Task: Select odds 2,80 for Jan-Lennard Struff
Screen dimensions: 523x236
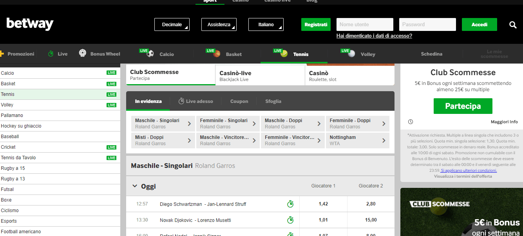Action: tap(371, 204)
